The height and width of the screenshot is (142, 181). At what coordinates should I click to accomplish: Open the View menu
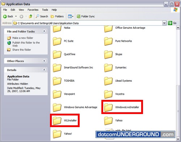pos(21,10)
